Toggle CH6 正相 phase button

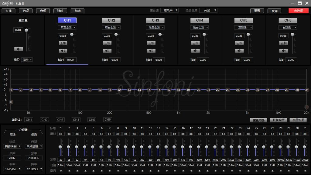pyautogui.click(x=284, y=43)
